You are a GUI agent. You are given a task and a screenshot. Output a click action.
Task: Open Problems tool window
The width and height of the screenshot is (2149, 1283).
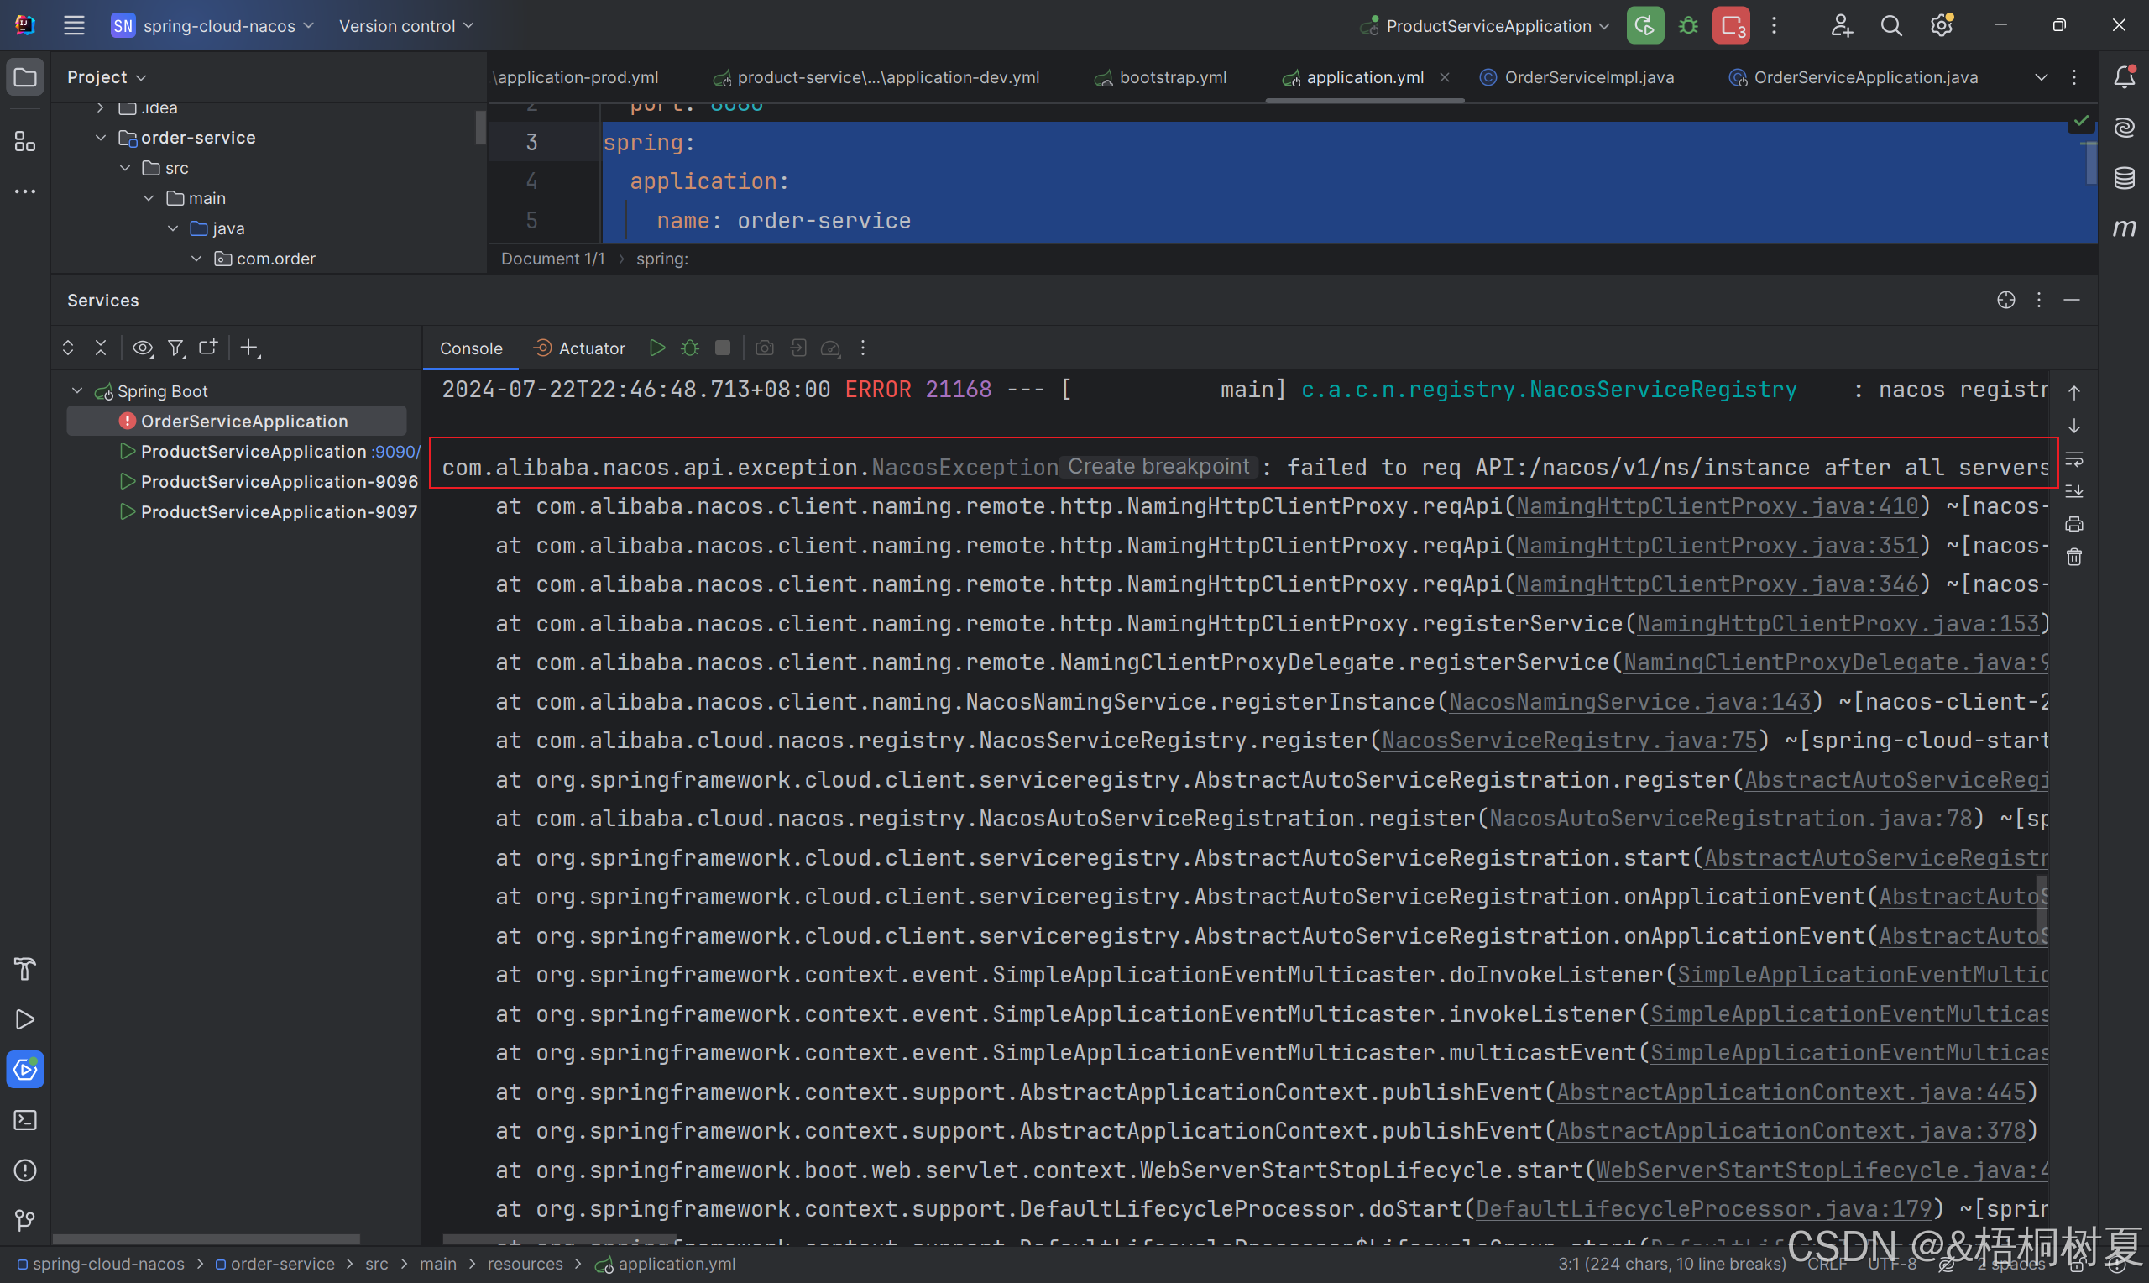25,1170
